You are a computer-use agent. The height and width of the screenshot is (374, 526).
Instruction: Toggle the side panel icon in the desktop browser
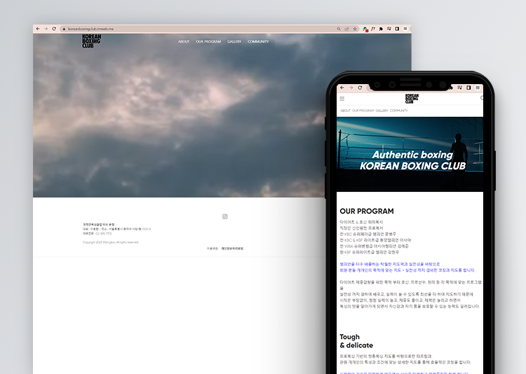coord(397,29)
